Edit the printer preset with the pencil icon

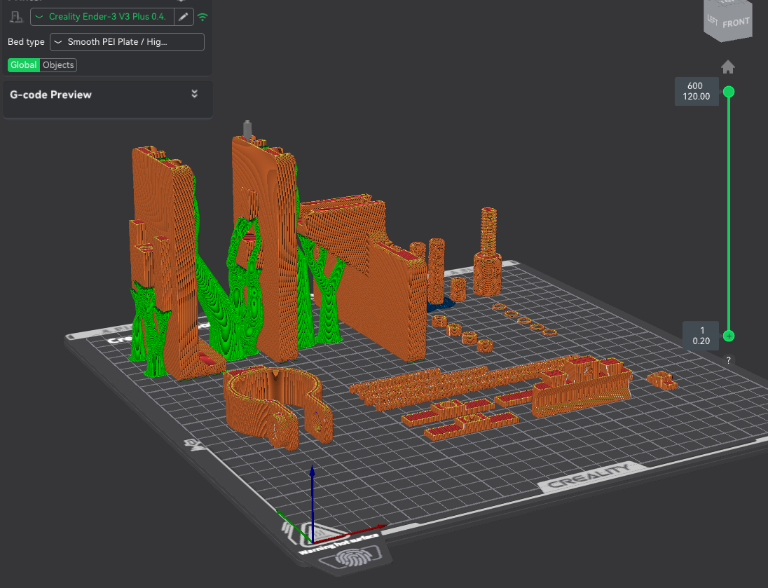[183, 17]
